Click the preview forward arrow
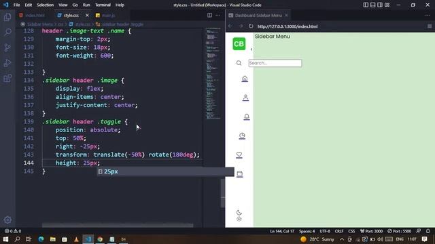Image resolution: width=435 pixels, height=244 pixels. click(x=241, y=26)
